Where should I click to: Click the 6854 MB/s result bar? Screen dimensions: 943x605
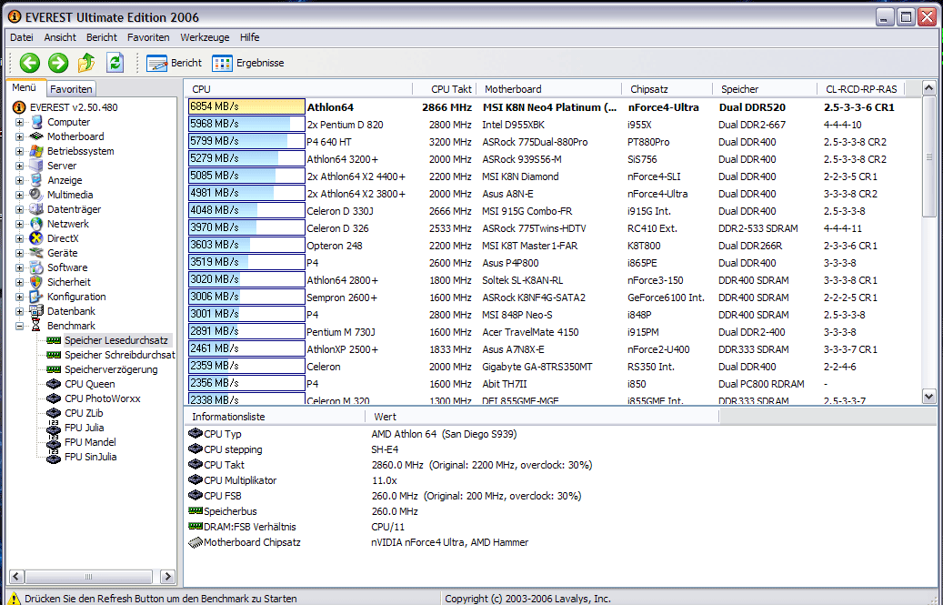tap(246, 107)
